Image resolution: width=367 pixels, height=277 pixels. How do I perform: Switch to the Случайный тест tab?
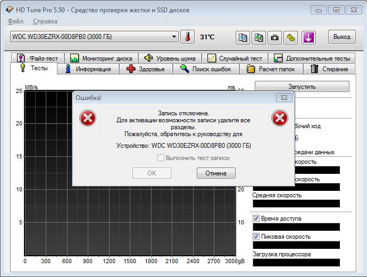235,58
